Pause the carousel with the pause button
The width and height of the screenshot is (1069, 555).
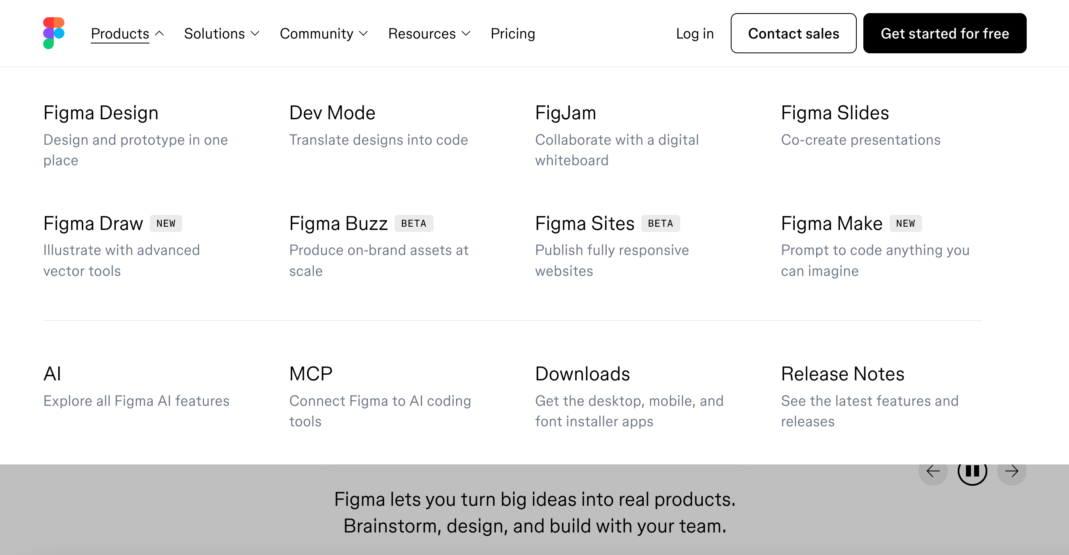972,471
